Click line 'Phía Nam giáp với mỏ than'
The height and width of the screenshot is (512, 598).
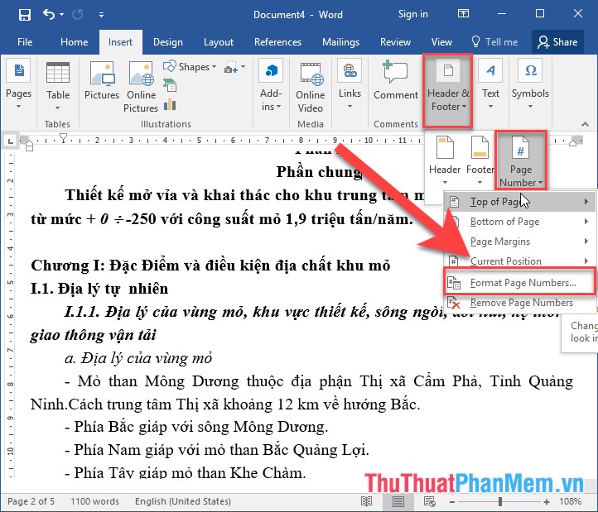click(x=217, y=450)
